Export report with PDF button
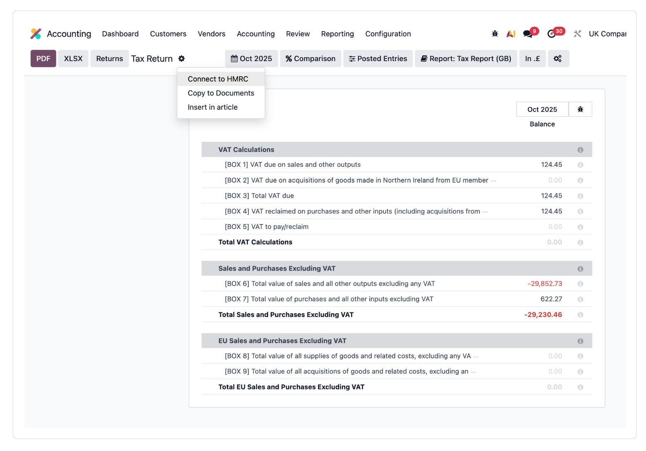 coord(43,59)
